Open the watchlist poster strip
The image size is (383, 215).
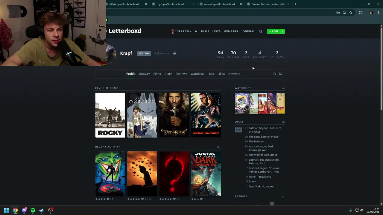click(260, 103)
